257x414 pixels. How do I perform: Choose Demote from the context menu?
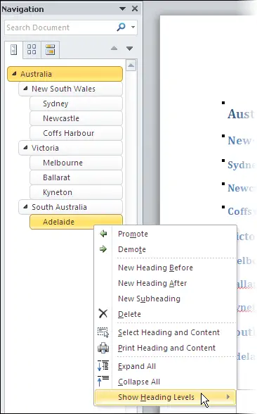click(x=166, y=249)
